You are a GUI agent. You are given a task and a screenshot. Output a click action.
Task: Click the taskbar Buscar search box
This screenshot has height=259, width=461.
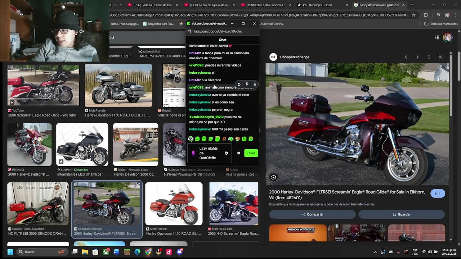42,252
